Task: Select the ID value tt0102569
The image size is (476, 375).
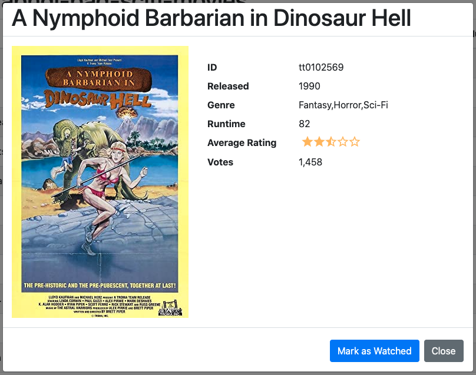Action: [x=321, y=67]
